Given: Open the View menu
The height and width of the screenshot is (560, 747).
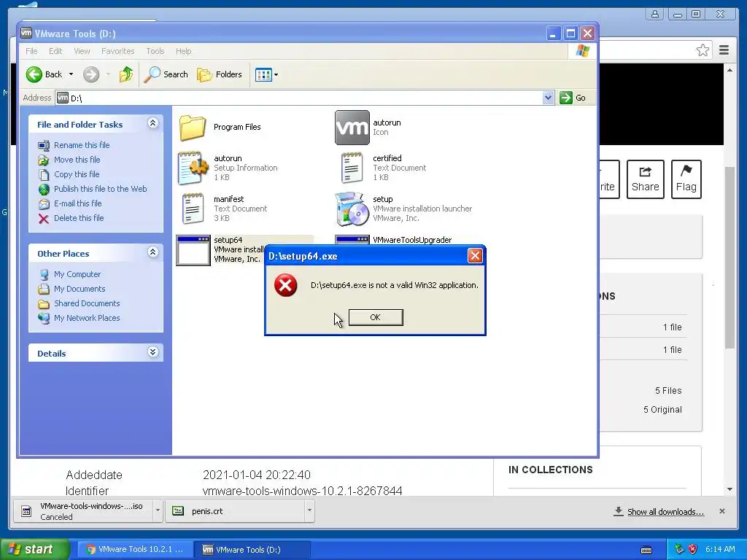Looking at the screenshot, I should [x=82, y=51].
